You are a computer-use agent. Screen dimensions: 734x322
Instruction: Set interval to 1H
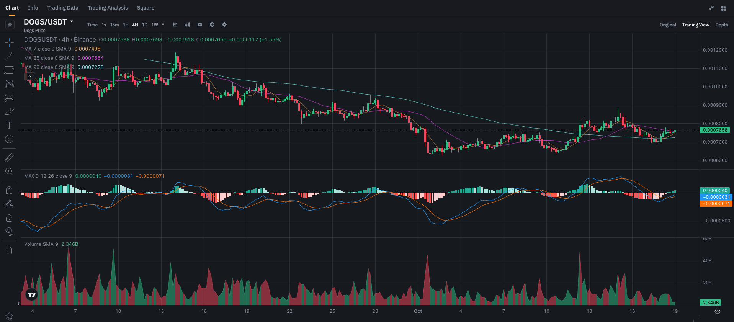tap(126, 25)
